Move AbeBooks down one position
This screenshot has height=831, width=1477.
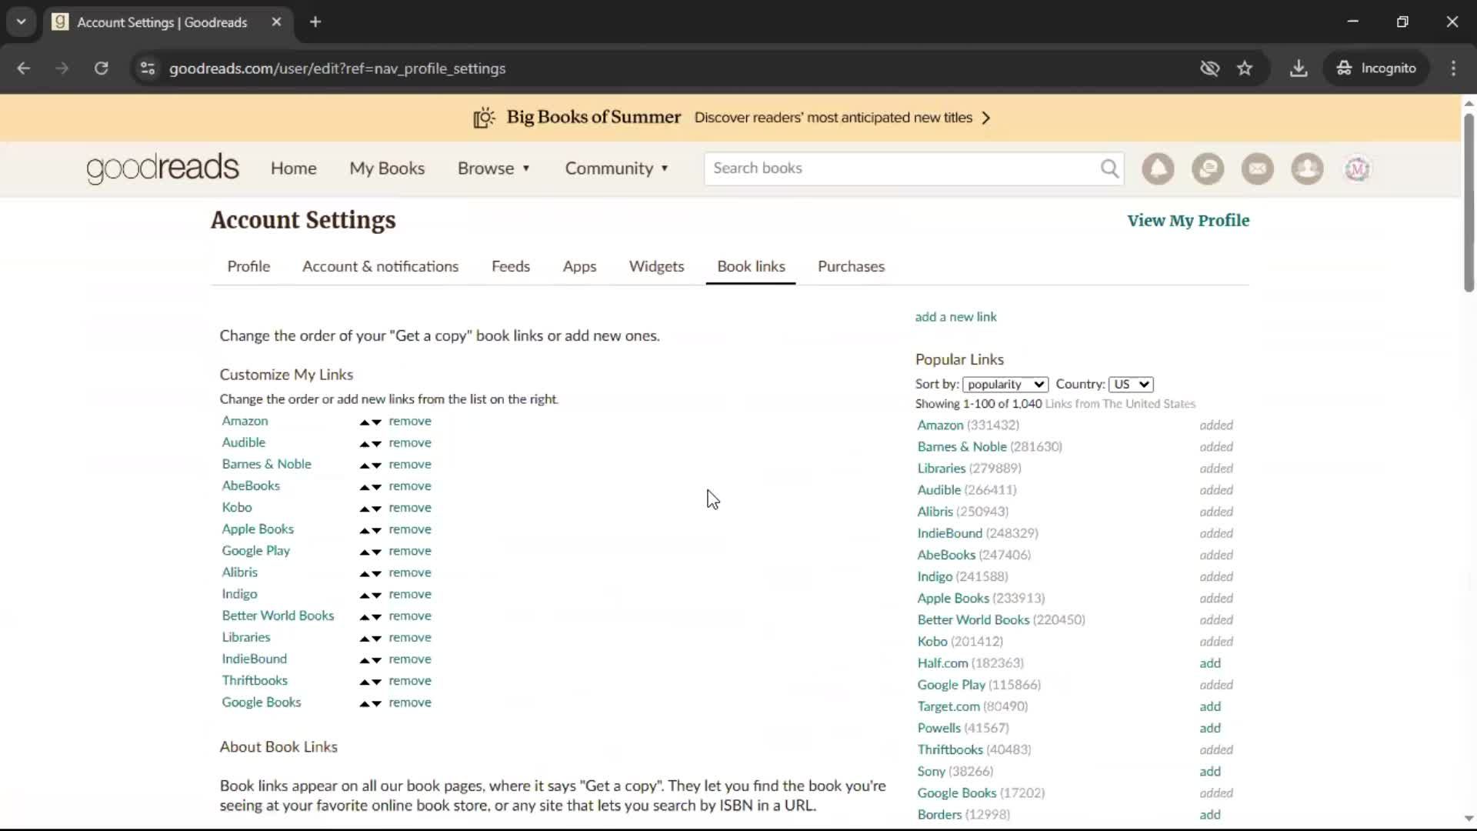click(x=376, y=487)
